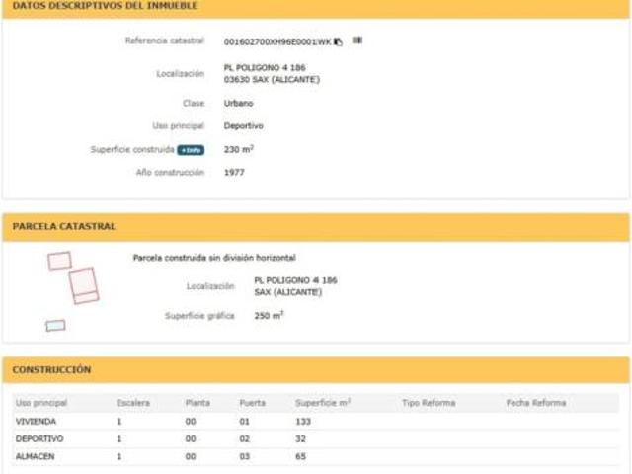
Task: Select the VIVIENDA row
Action: pyautogui.click(x=315, y=422)
